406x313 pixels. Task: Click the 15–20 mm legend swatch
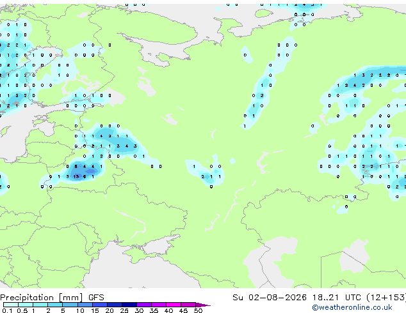(100, 305)
